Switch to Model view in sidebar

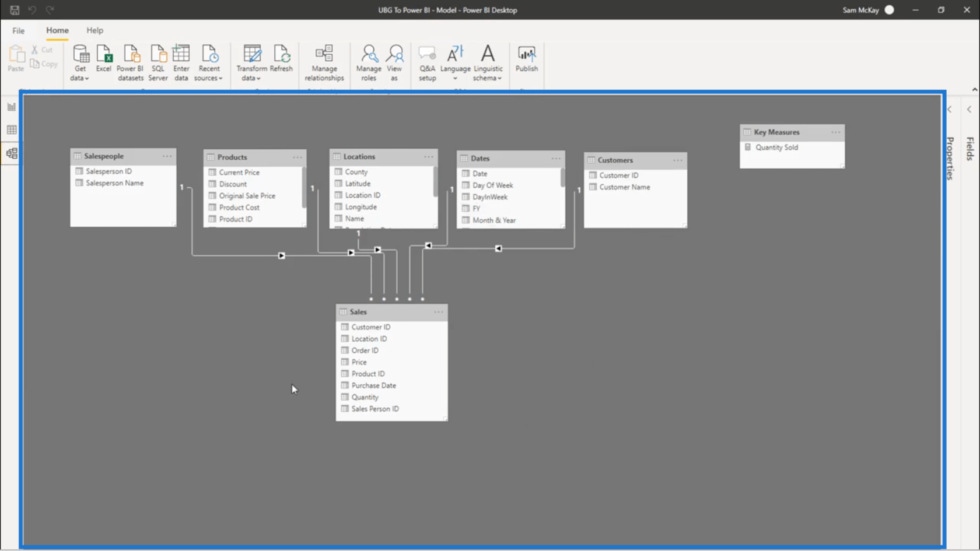(12, 153)
